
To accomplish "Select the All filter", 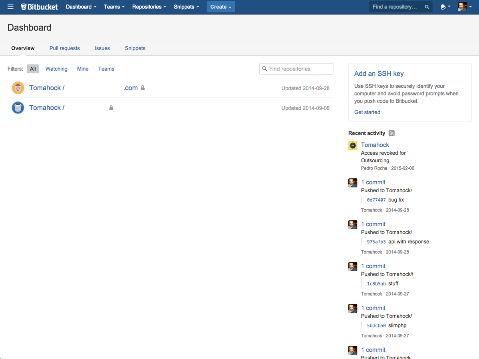I will coord(33,69).
